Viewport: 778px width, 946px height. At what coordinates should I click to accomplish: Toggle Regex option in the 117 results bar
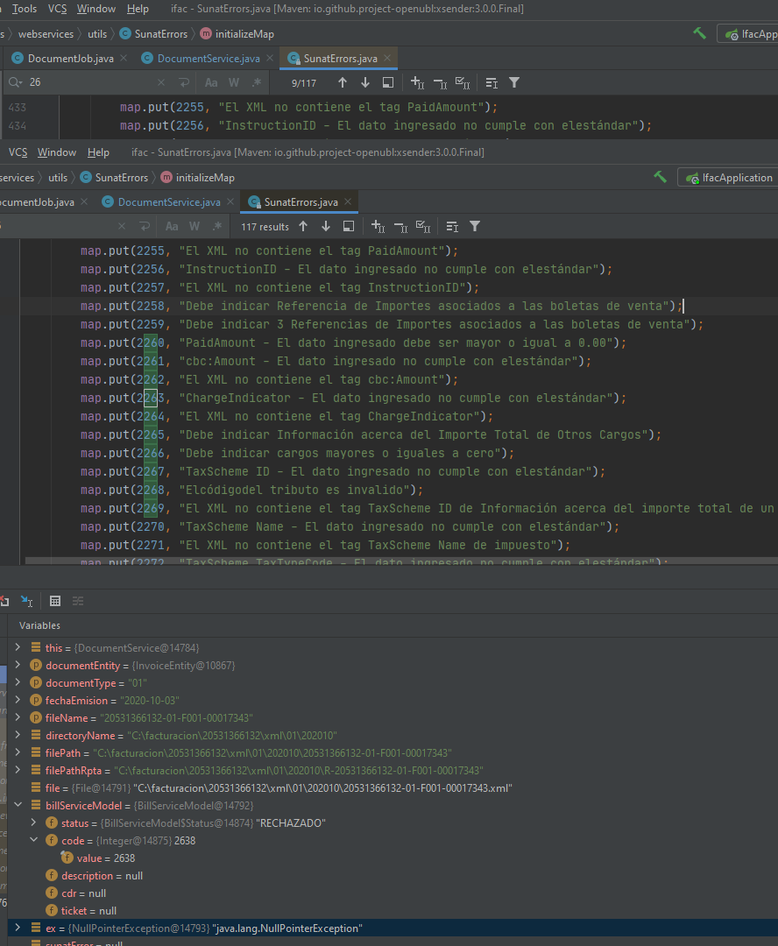click(x=217, y=226)
